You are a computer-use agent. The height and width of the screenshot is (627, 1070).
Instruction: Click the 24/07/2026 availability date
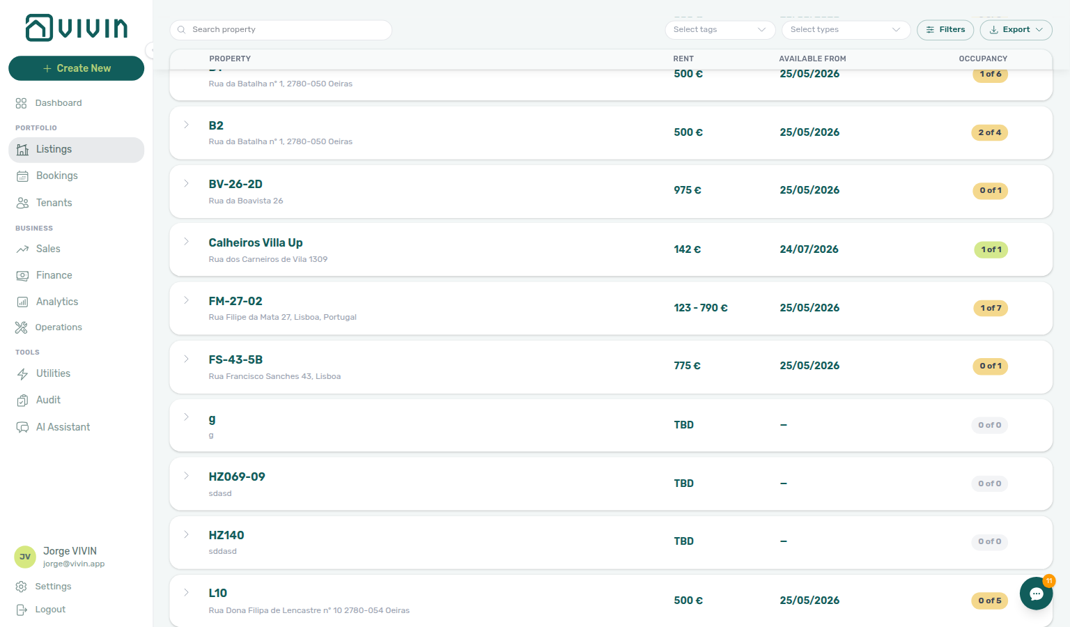[809, 249]
